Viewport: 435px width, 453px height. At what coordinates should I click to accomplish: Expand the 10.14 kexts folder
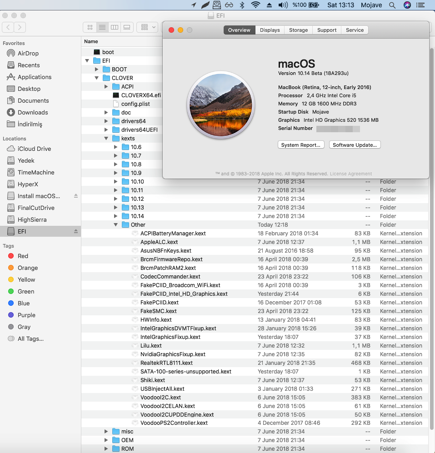[115, 216]
